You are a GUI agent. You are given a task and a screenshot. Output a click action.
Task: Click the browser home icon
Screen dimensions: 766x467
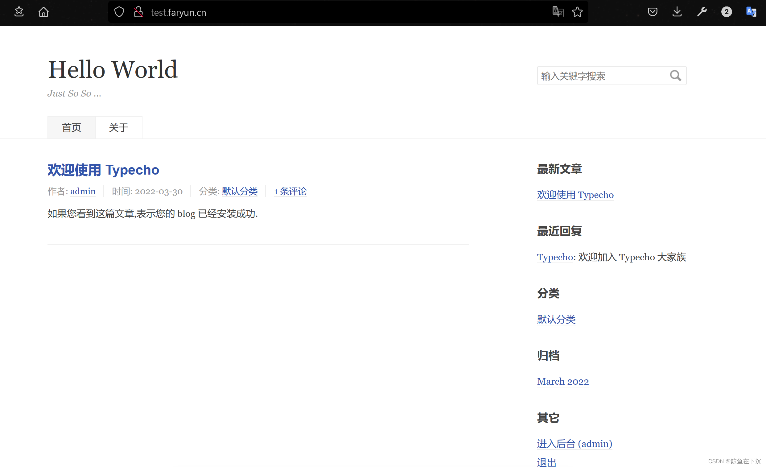click(x=43, y=12)
